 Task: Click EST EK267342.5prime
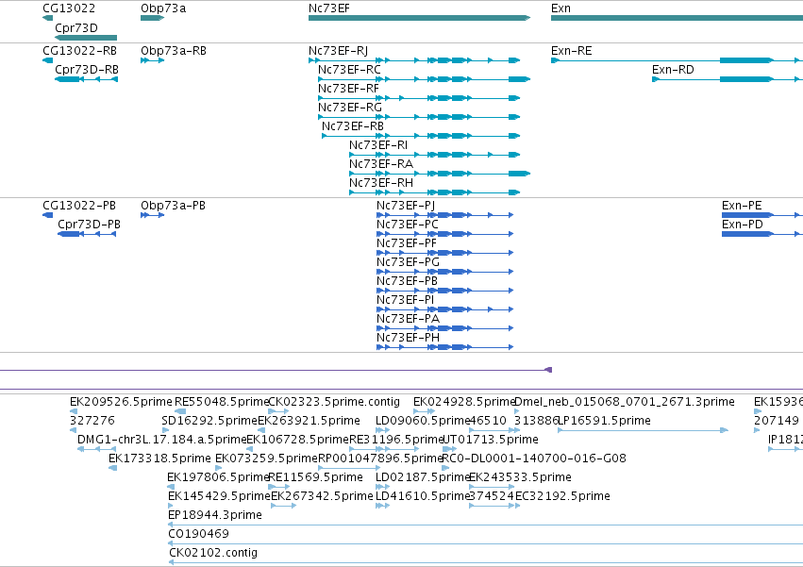(283, 506)
